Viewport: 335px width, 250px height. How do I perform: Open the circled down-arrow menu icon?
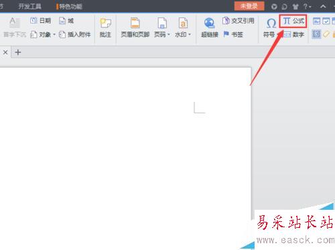pyautogui.click(x=274, y=7)
